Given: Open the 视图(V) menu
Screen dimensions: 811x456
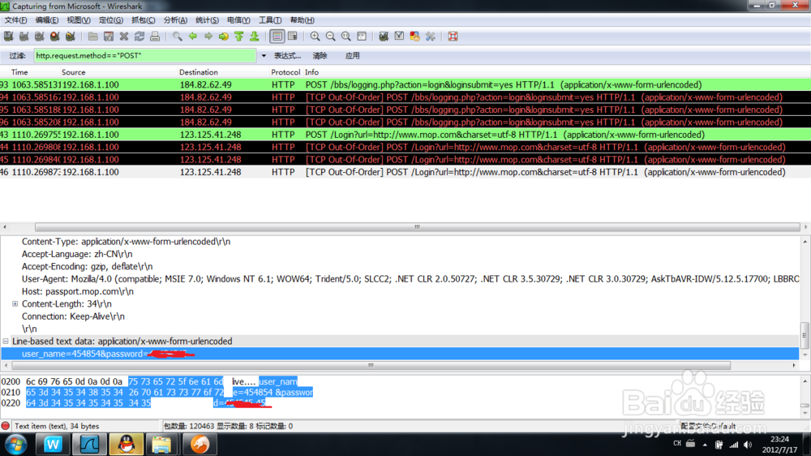Looking at the screenshot, I should (x=78, y=20).
